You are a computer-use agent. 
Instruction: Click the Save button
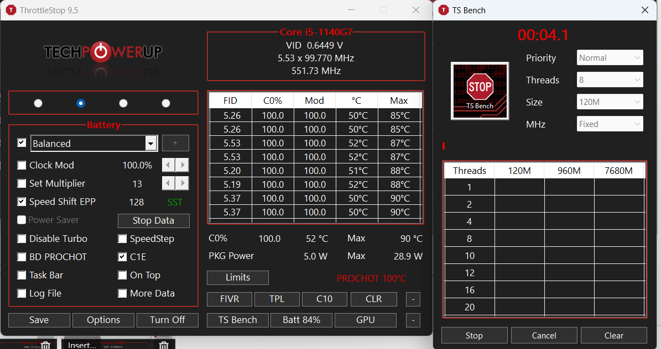coord(39,320)
